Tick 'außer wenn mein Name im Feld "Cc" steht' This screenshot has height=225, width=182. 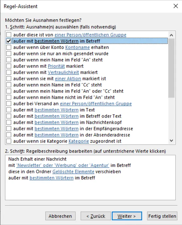point(9,85)
